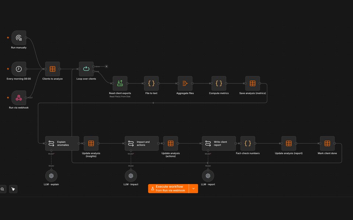Select the LLM - report model node
This screenshot has width=353, height=220.
(x=208, y=176)
